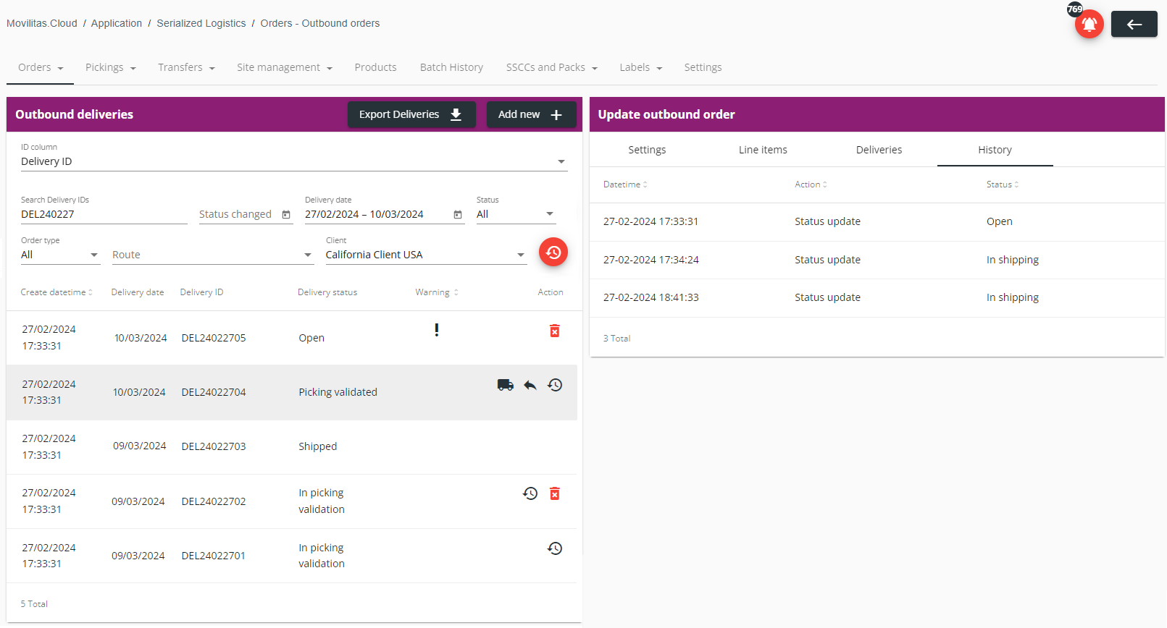This screenshot has width=1167, height=628.
Task: Focus the Search Delivery IDs field
Action: tap(104, 214)
